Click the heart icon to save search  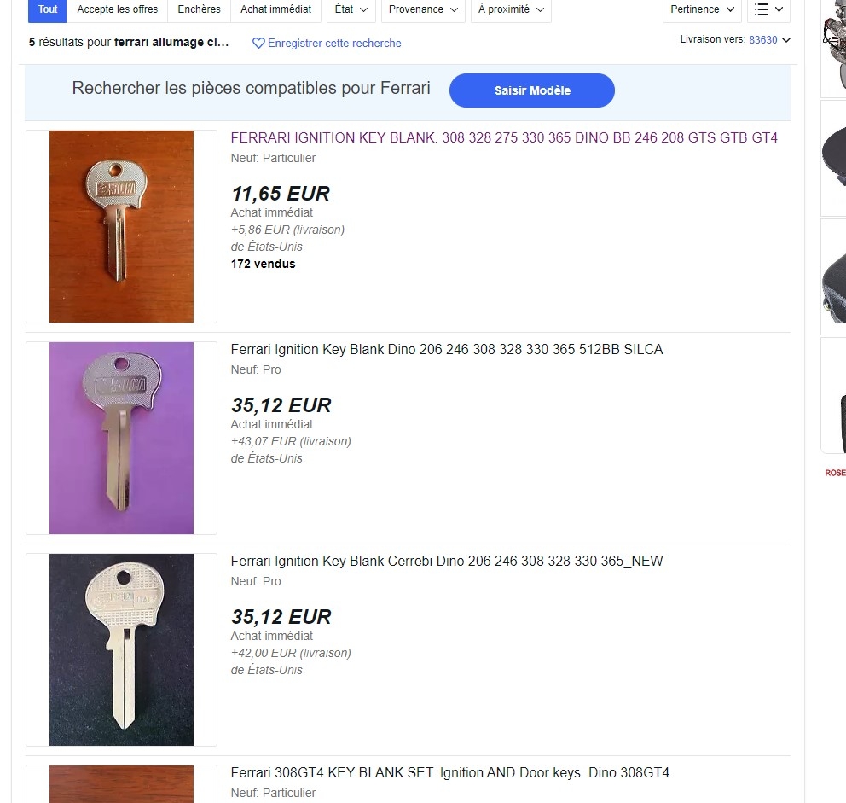[258, 44]
